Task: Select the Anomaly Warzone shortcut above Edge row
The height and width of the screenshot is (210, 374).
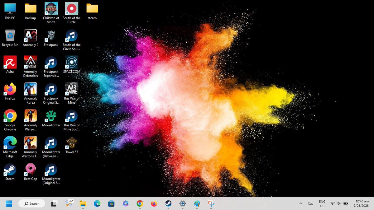Action: (x=31, y=120)
